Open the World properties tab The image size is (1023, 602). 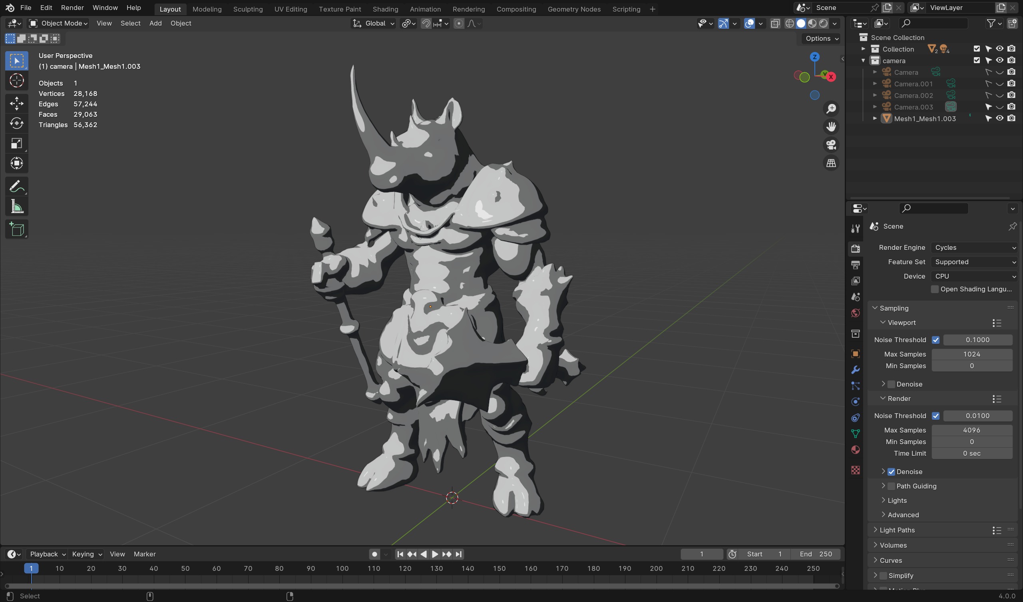coord(855,313)
